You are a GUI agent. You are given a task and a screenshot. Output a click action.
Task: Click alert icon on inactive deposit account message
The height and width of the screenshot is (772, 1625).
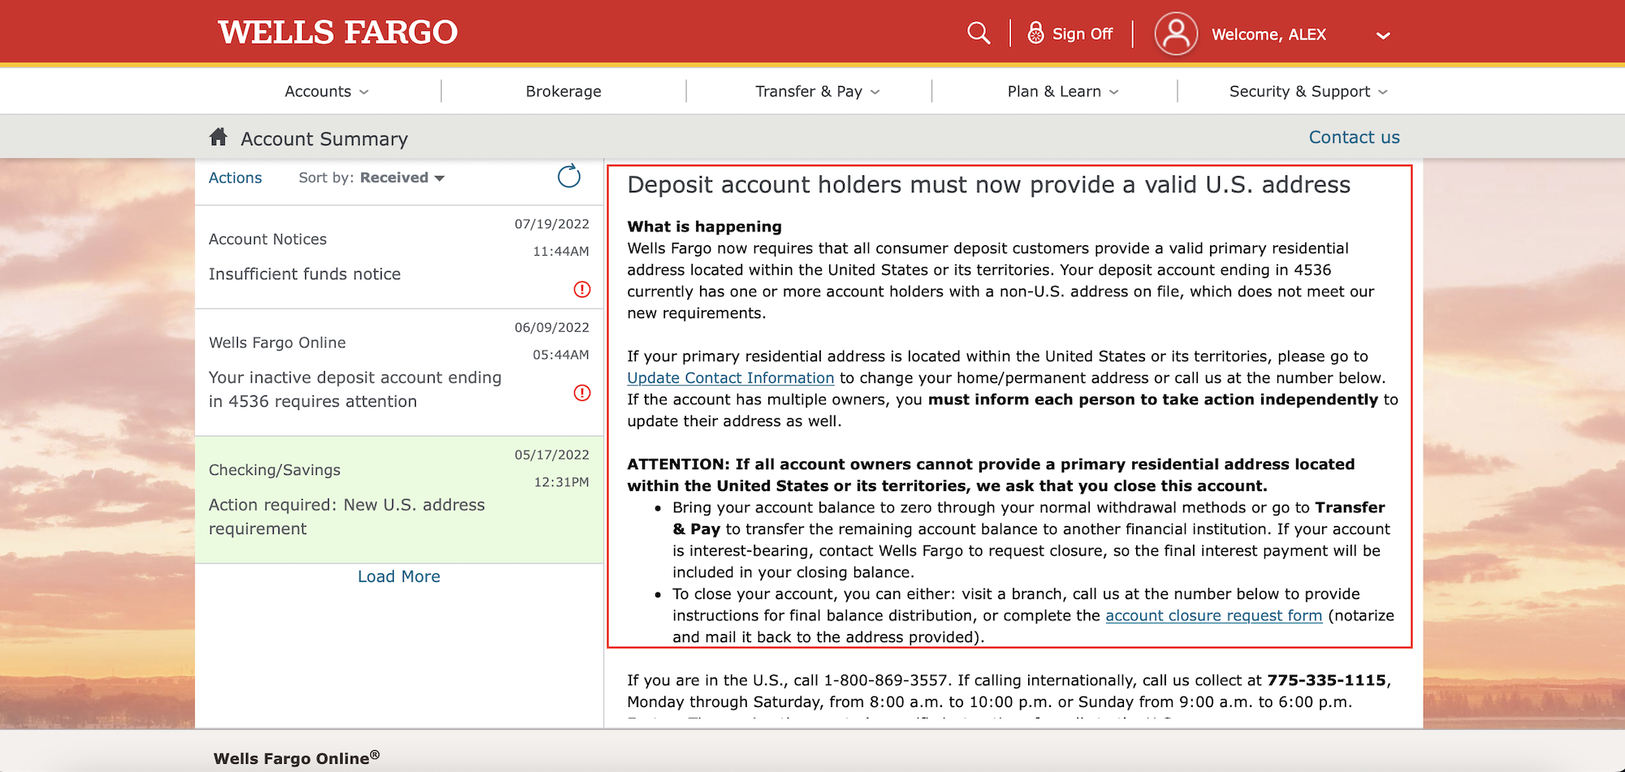(582, 393)
